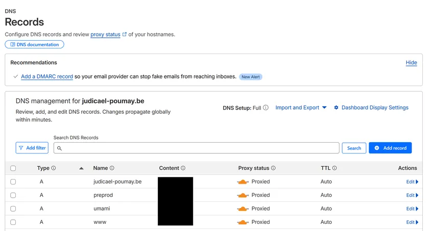This screenshot has height=231, width=436.
Task: Select the preprod record checkbox
Action: [x=13, y=195]
